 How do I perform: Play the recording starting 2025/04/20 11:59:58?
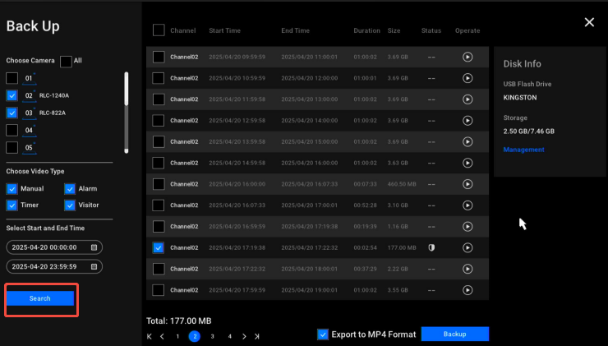[x=468, y=99]
